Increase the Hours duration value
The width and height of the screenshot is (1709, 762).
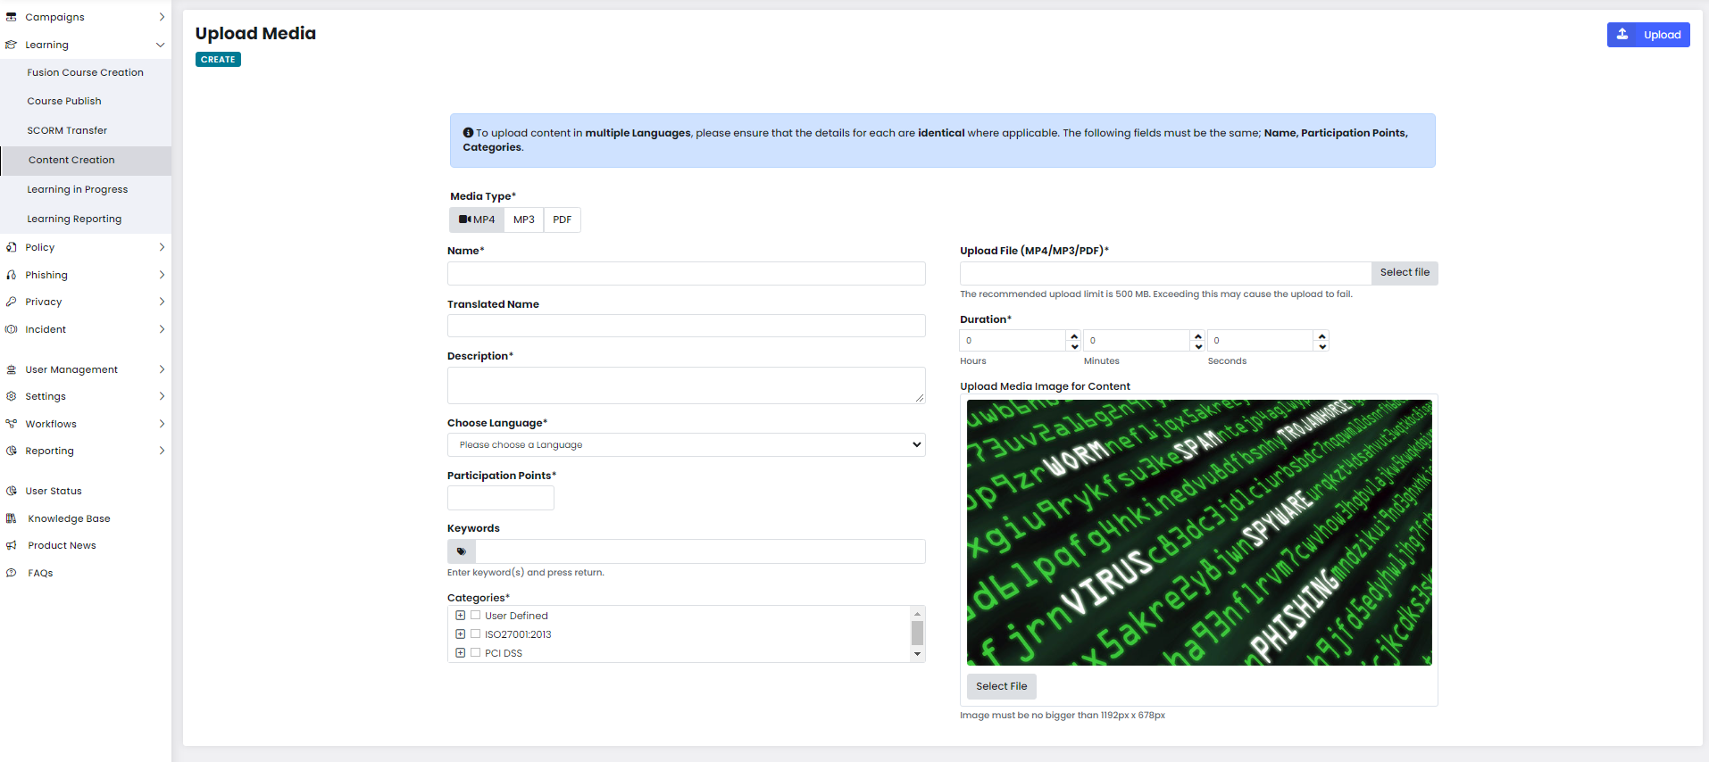[1074, 335]
